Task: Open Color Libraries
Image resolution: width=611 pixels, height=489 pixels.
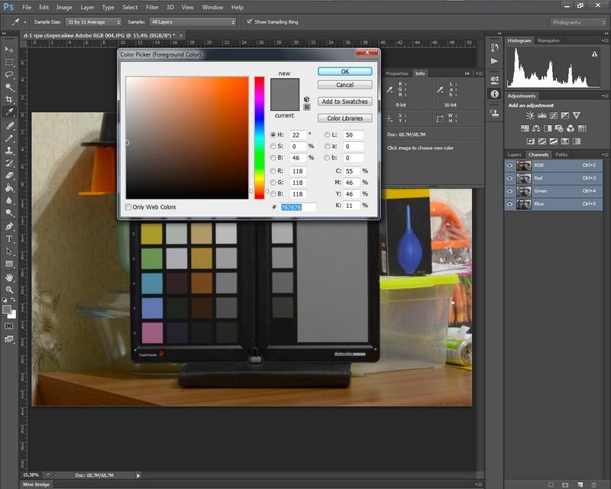Action: tap(345, 118)
